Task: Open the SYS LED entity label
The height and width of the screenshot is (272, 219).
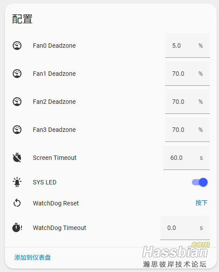Action: 45,182
